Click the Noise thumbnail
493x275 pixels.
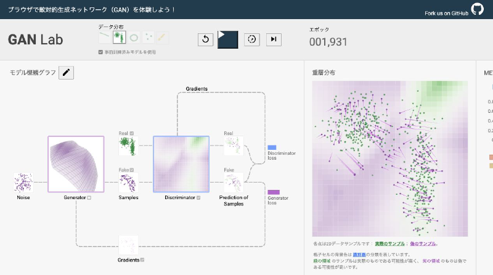tap(23, 182)
